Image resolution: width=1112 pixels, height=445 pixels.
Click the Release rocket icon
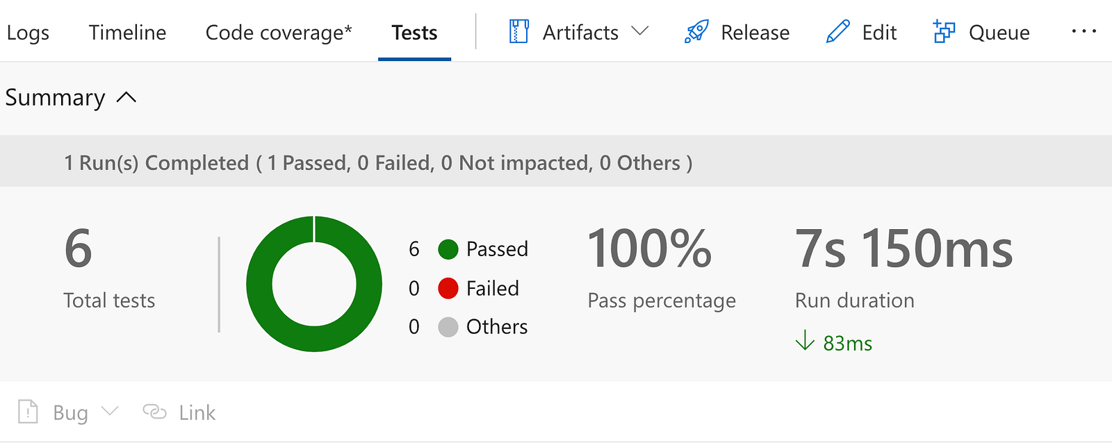coord(696,32)
